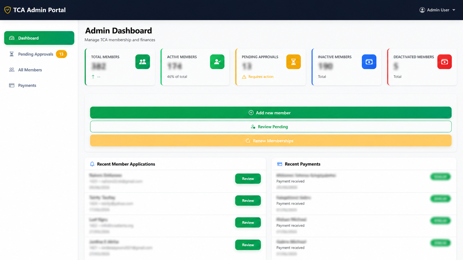
Task: Click the Dashboard gauge icon
Action: pyautogui.click(x=12, y=38)
